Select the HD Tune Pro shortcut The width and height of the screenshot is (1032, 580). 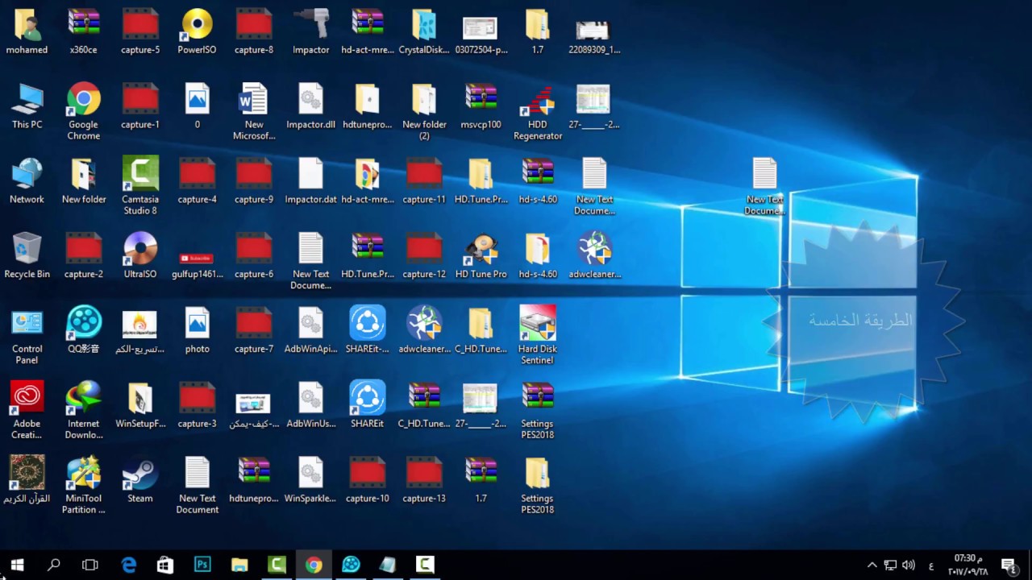click(481, 255)
